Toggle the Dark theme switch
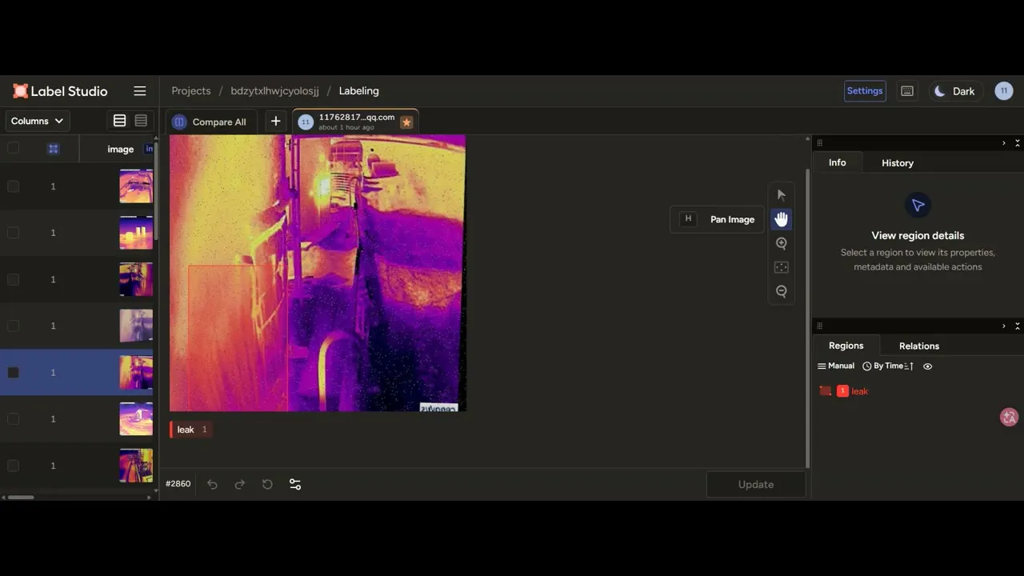1024x576 pixels. [955, 91]
